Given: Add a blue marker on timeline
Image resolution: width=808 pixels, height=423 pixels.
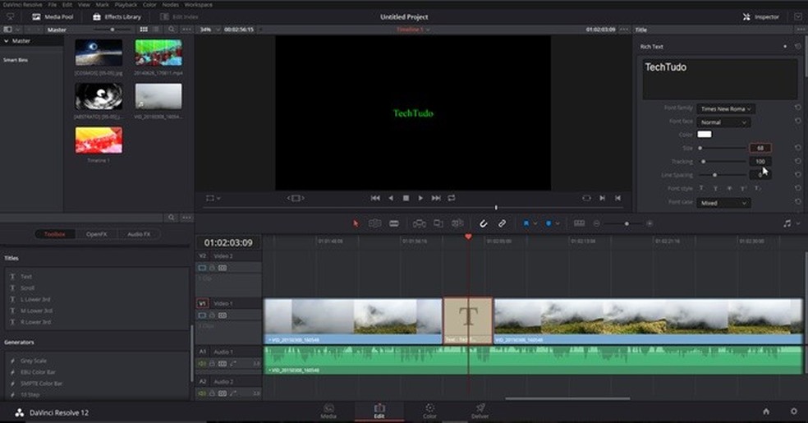Looking at the screenshot, I should pos(549,223).
